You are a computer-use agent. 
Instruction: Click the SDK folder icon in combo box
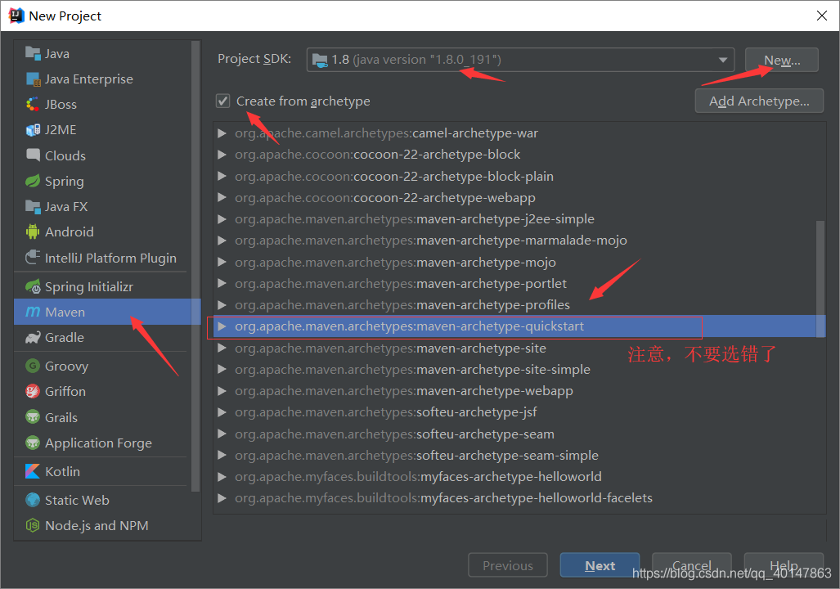point(320,60)
